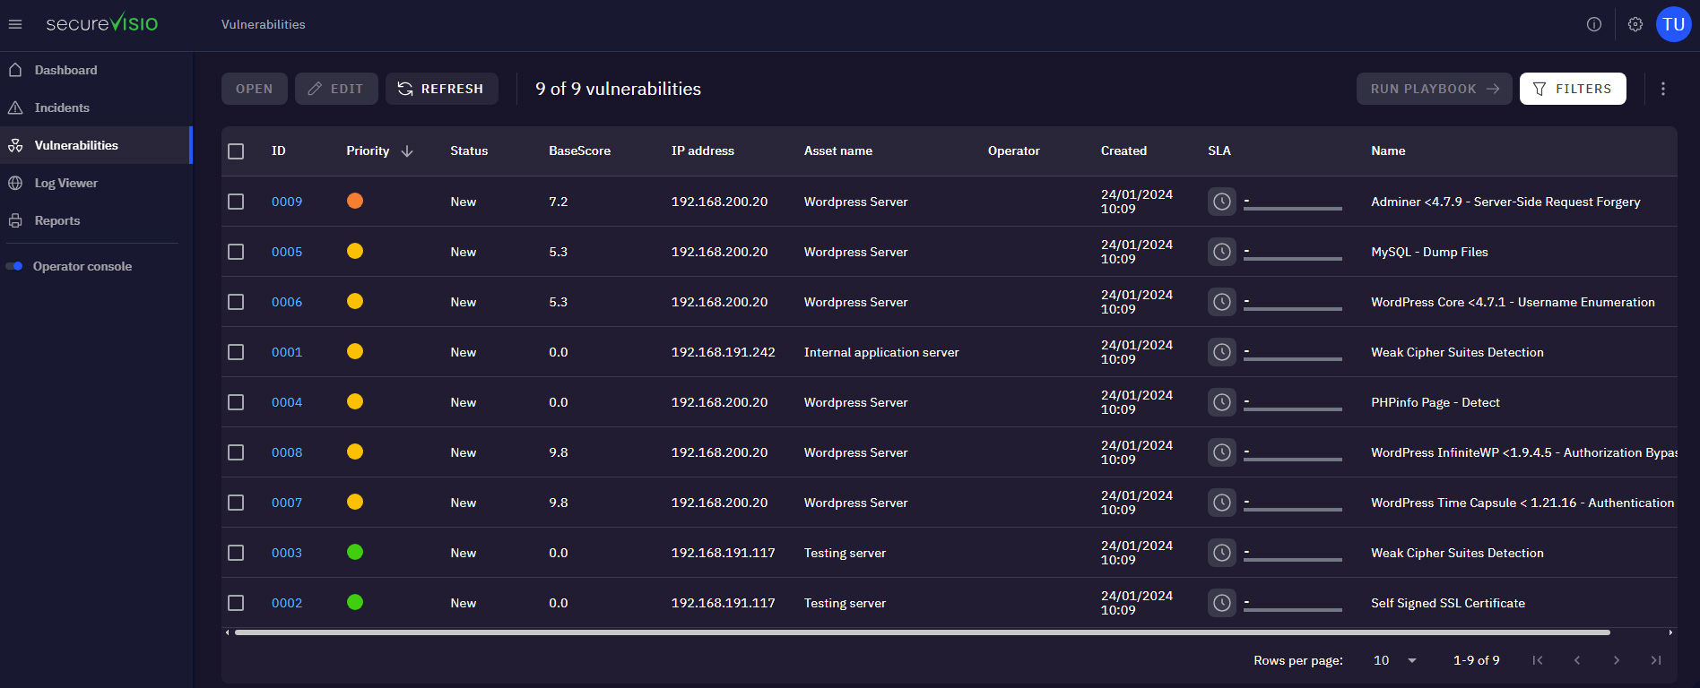1700x688 pixels.
Task: Select all rows with header checkbox
Action: point(236,151)
